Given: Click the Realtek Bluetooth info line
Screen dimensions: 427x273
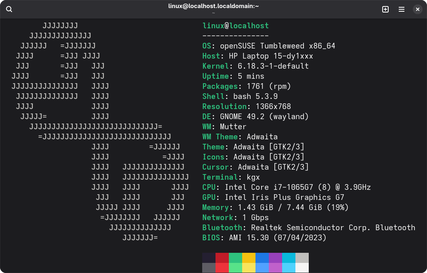Looking at the screenshot, I should [308, 228].
